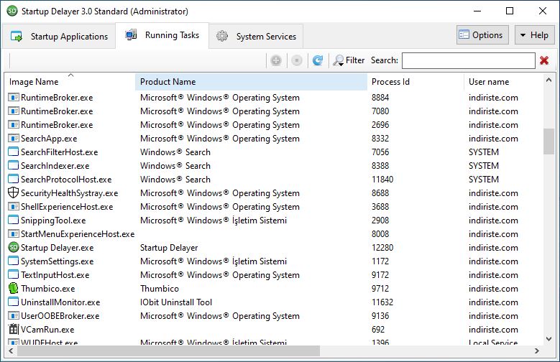Refresh the running tasks list
Screen dimensions: 560x362
pos(318,60)
